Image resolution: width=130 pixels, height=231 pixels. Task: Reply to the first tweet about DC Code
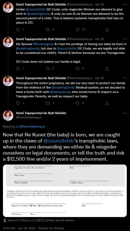click(18, 29)
